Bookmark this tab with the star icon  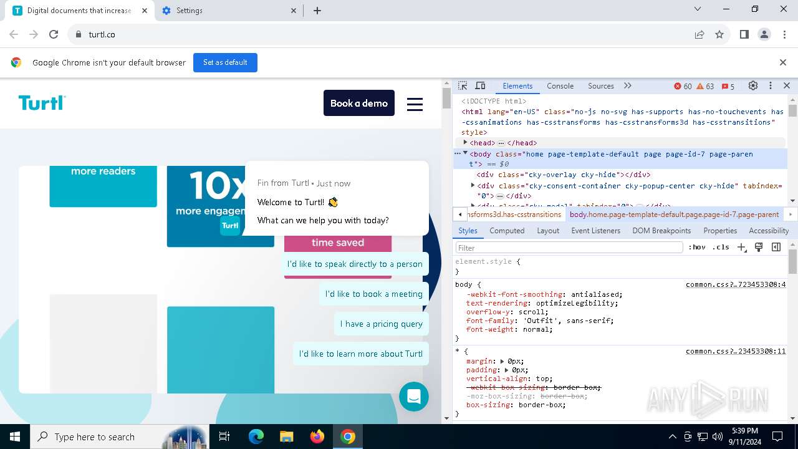[719, 35]
